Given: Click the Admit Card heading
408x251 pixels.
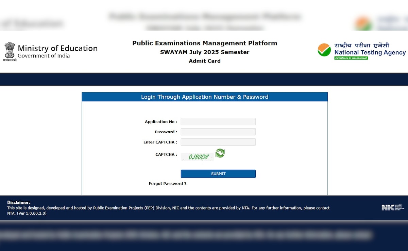Looking at the screenshot, I should point(204,61).
